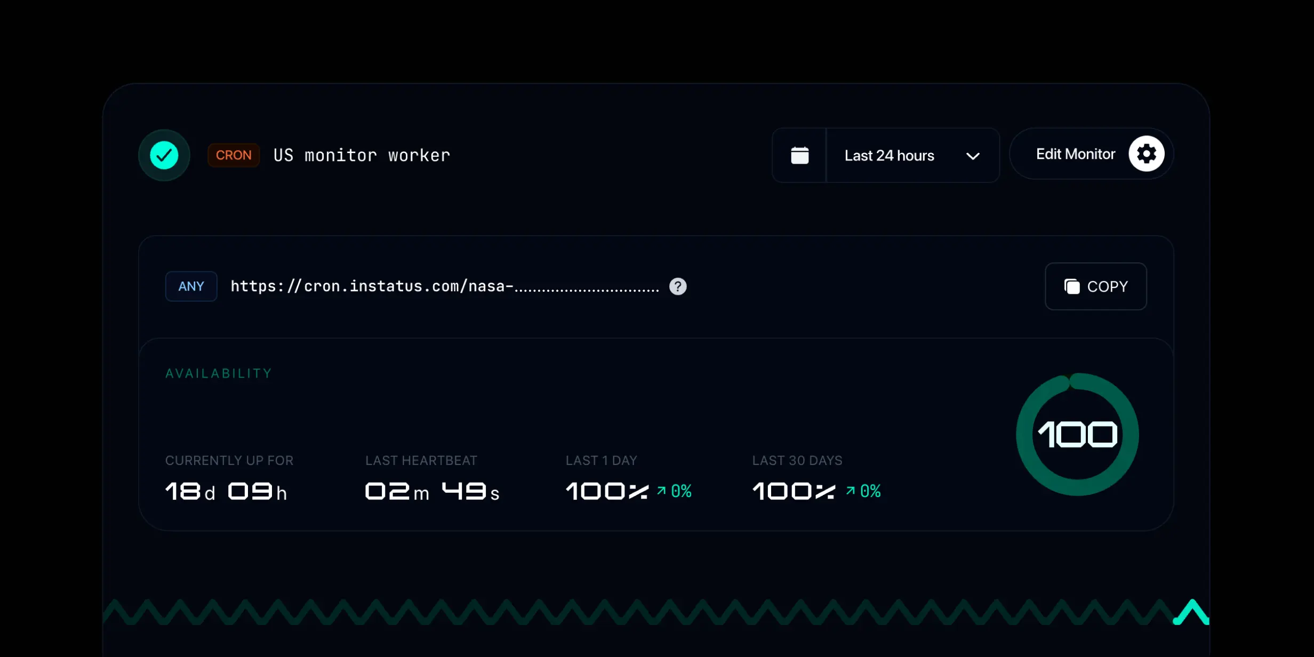This screenshot has width=1314, height=657.
Task: Click the dropdown chevron arrow
Action: click(x=973, y=156)
